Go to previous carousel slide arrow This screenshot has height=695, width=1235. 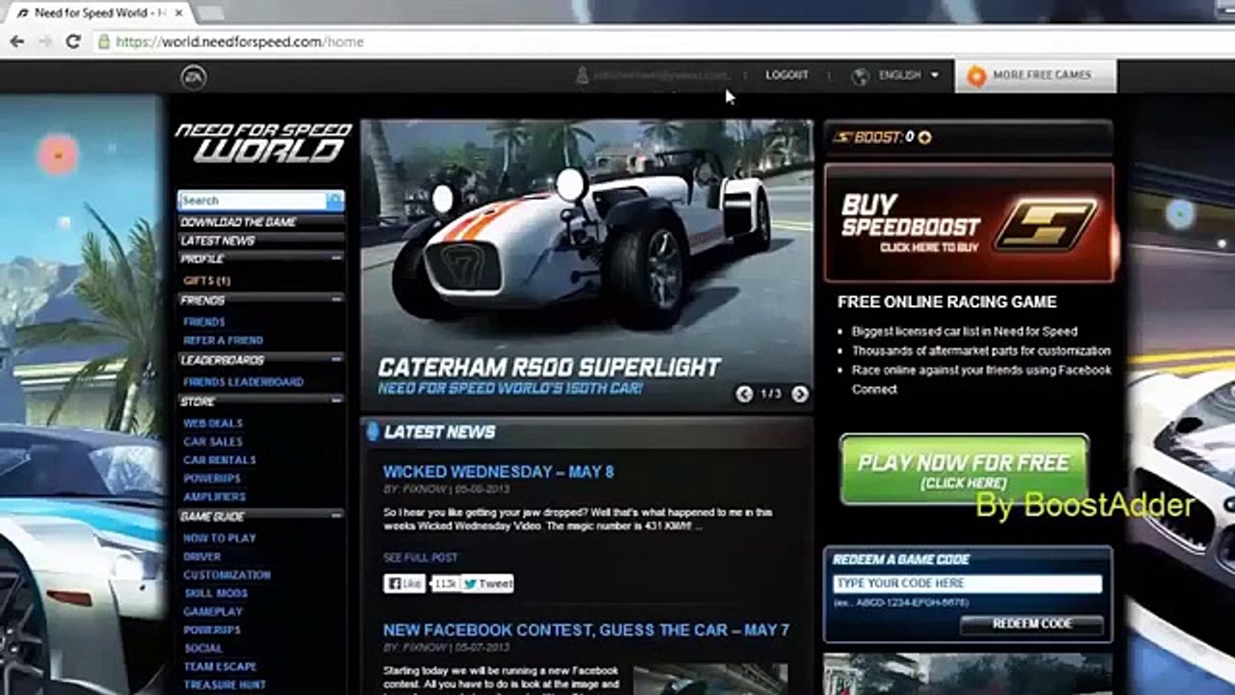(x=744, y=394)
